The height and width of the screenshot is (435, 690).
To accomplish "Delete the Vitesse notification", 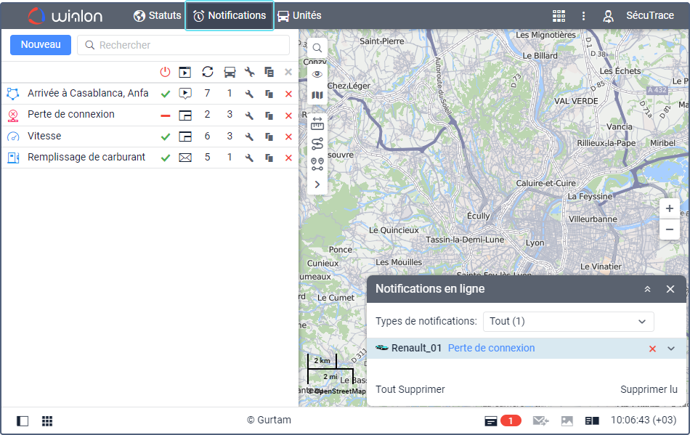I will (x=288, y=137).
